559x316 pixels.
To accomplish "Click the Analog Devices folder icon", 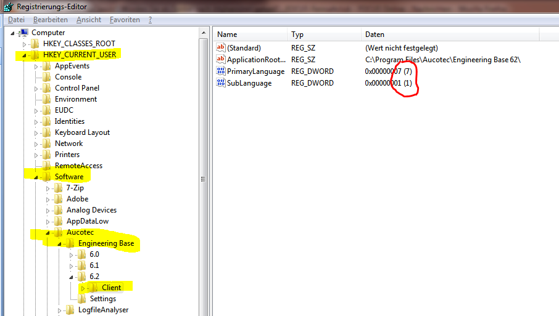I will click(59, 210).
